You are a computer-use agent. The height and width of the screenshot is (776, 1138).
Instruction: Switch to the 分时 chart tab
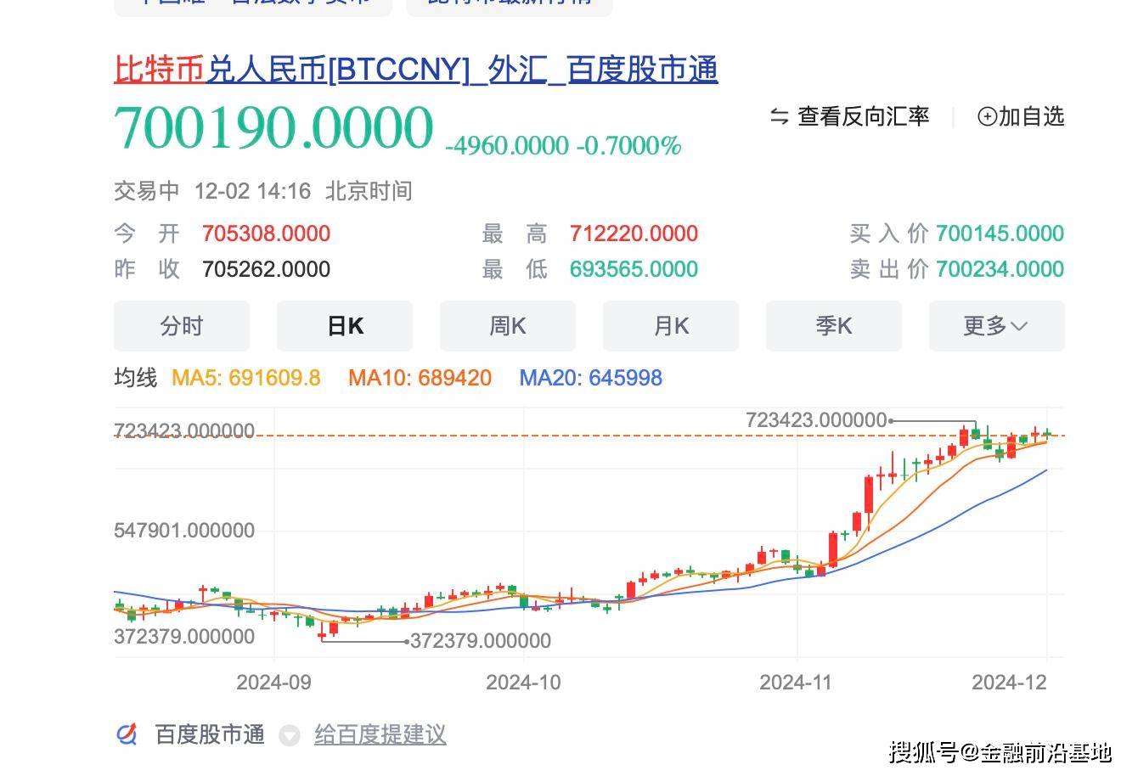[182, 326]
